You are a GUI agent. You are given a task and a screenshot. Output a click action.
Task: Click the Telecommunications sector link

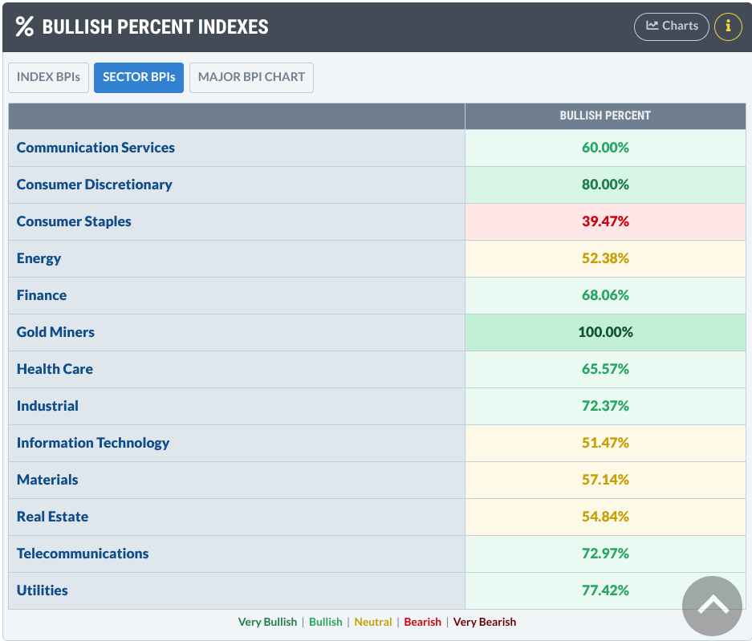coord(83,554)
